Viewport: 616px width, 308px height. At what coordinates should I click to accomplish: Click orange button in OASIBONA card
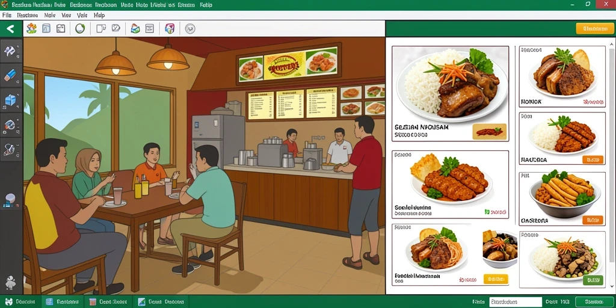click(x=593, y=220)
